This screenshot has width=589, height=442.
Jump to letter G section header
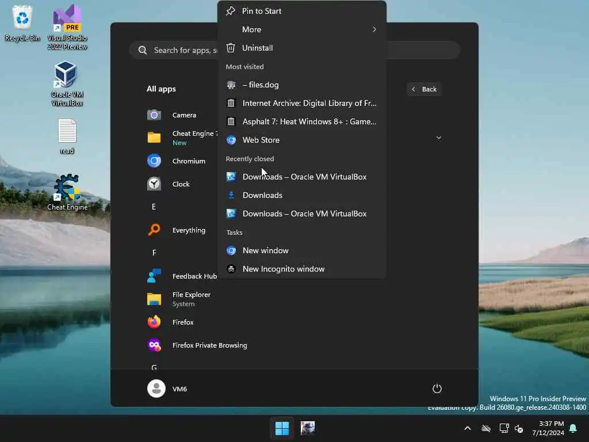(154, 367)
